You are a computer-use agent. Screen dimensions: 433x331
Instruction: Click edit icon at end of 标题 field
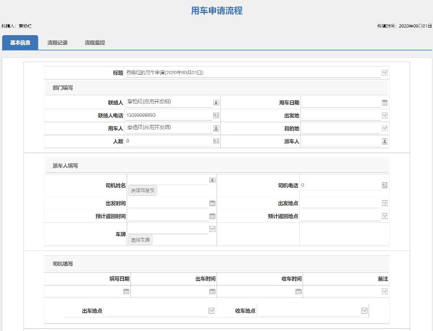(385, 72)
